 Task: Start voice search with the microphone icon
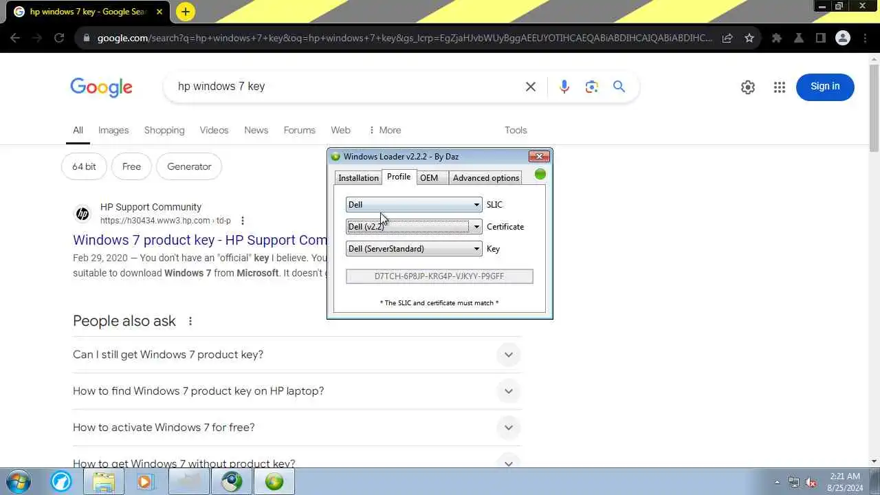(x=564, y=87)
